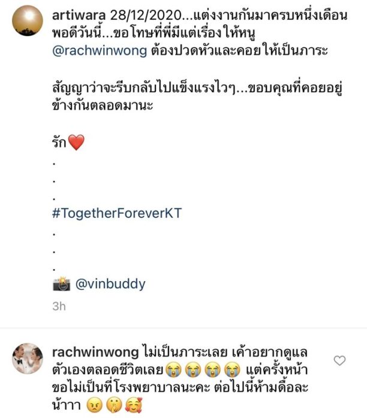Tap the 3h timestamp under the caption

pyautogui.click(x=59, y=306)
